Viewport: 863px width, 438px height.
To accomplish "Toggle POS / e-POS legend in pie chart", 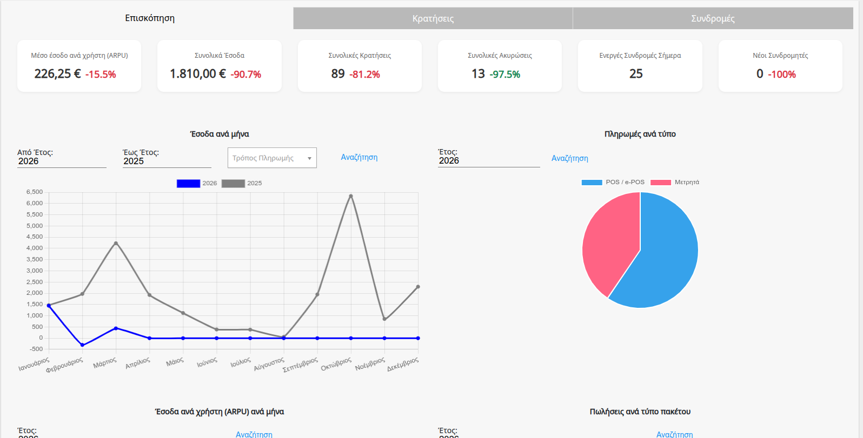I will 592,183.
